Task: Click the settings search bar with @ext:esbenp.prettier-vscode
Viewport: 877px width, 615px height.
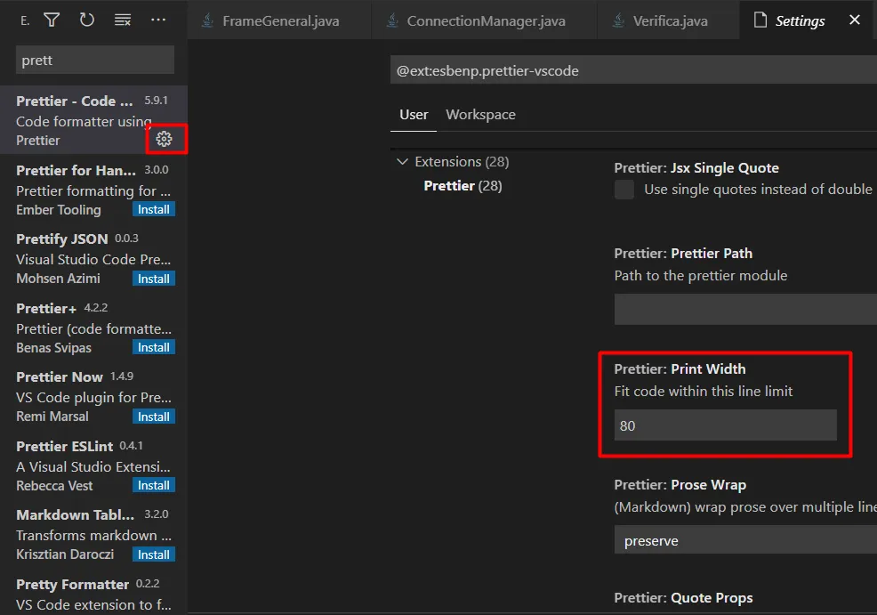Action: (x=633, y=70)
